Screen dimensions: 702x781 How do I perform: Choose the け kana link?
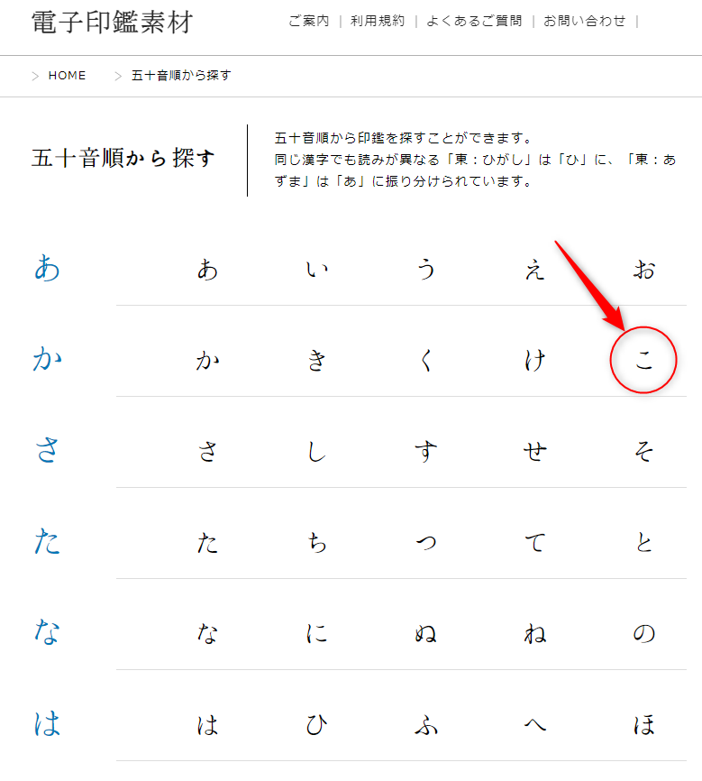(535, 360)
